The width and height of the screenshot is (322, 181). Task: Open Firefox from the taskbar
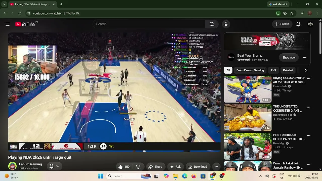tap(194, 176)
